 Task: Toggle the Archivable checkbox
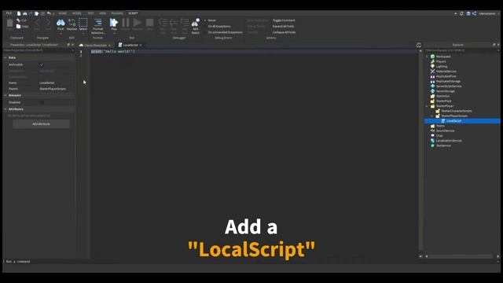42,64
